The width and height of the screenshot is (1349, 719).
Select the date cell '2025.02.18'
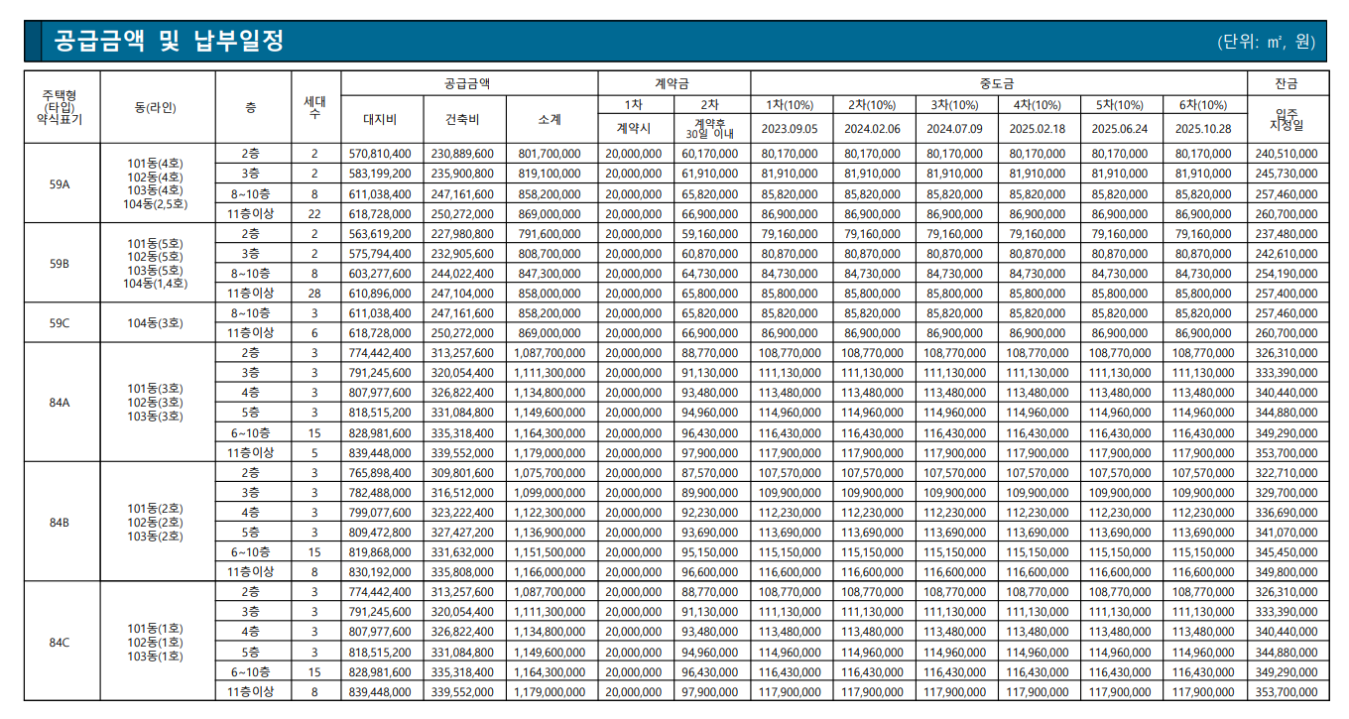1038,129
